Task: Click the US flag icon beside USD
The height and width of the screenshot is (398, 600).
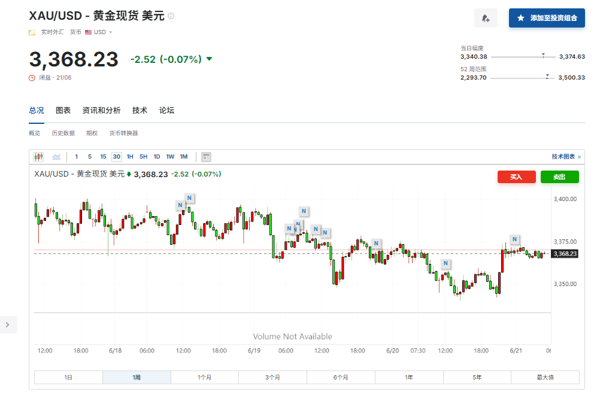Action: [89, 32]
